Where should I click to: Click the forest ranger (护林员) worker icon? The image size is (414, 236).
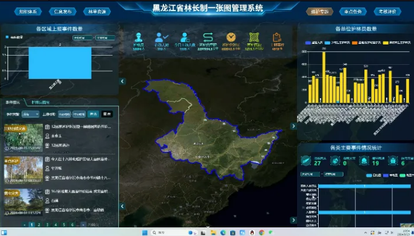point(139,38)
